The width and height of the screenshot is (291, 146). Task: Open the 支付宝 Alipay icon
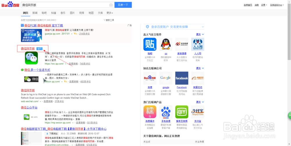coord(198,112)
